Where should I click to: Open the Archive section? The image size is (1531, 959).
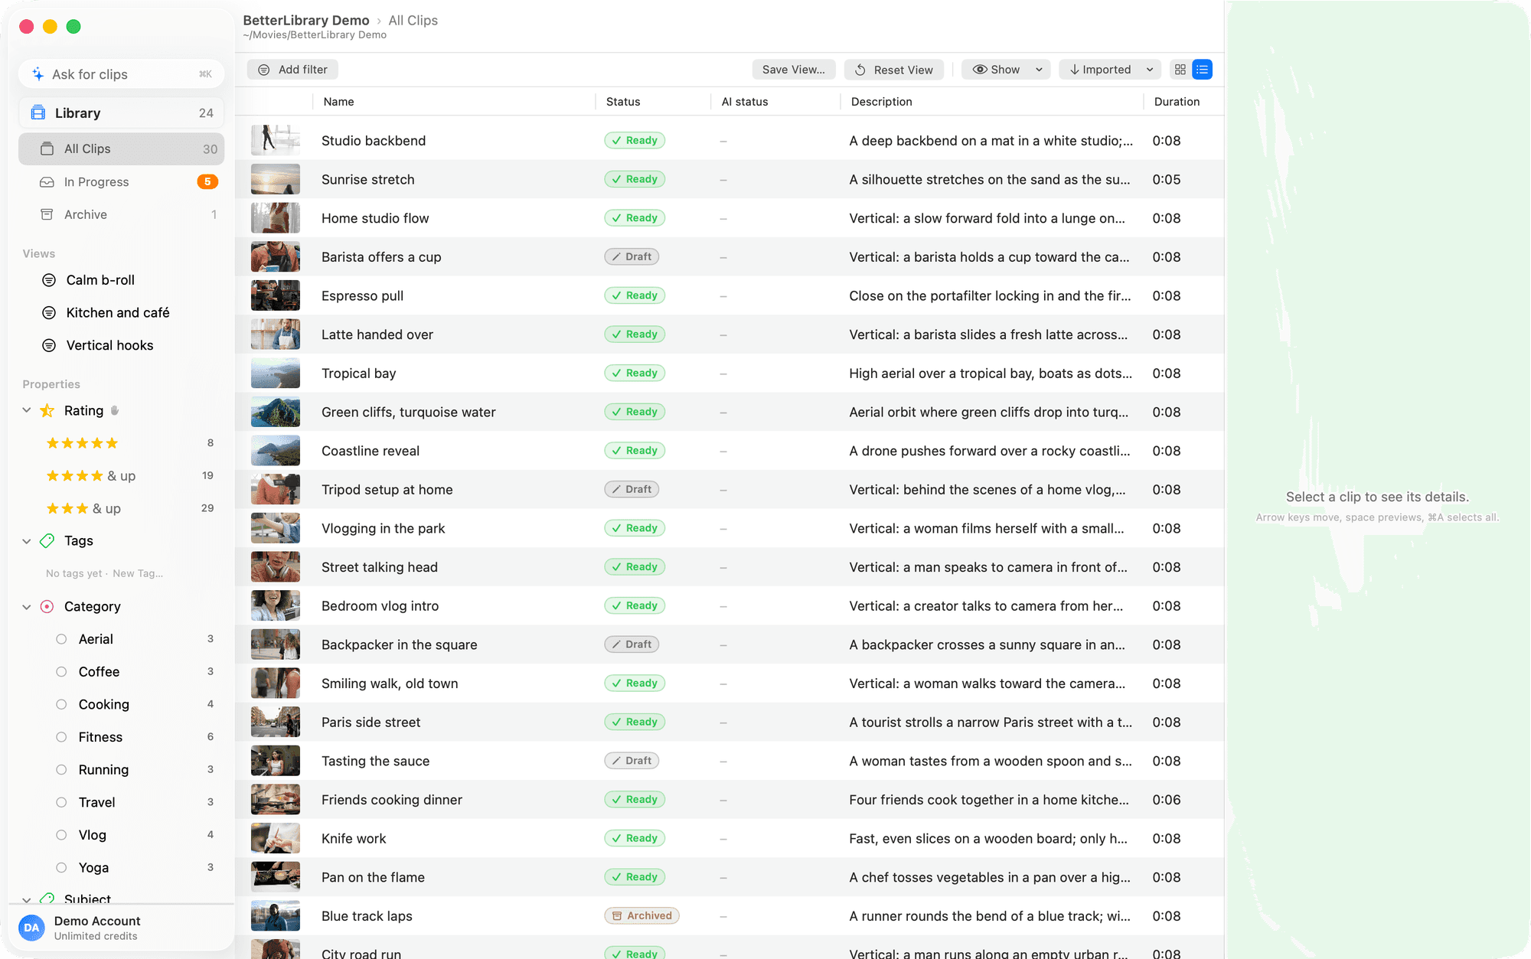[121, 214]
